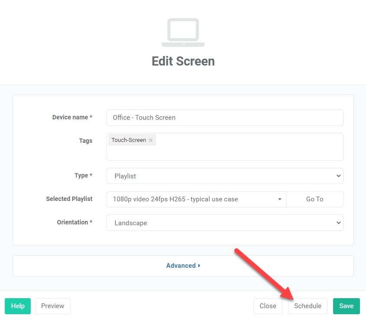Viewport: 366px width, 319px height.
Task: Save the screen settings
Action: click(346, 306)
